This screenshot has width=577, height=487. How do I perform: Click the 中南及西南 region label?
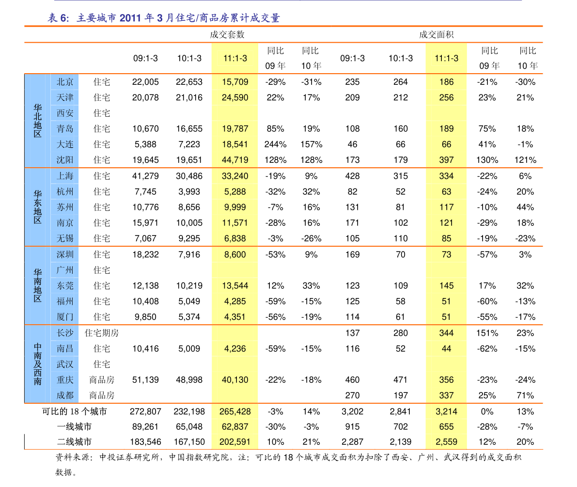tap(37, 364)
